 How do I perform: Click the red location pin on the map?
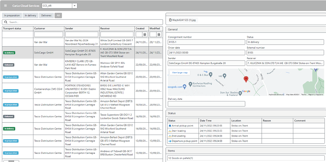tap(246, 79)
